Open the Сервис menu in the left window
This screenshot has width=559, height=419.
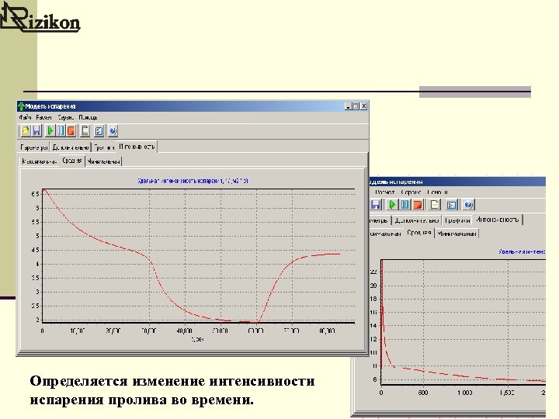(x=65, y=117)
